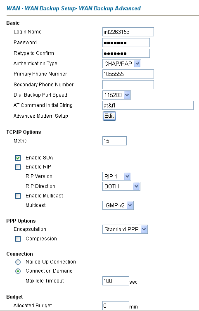Image resolution: width=199 pixels, height=311 pixels.
Task: Tick the Compression checkbox
Action: point(18,239)
